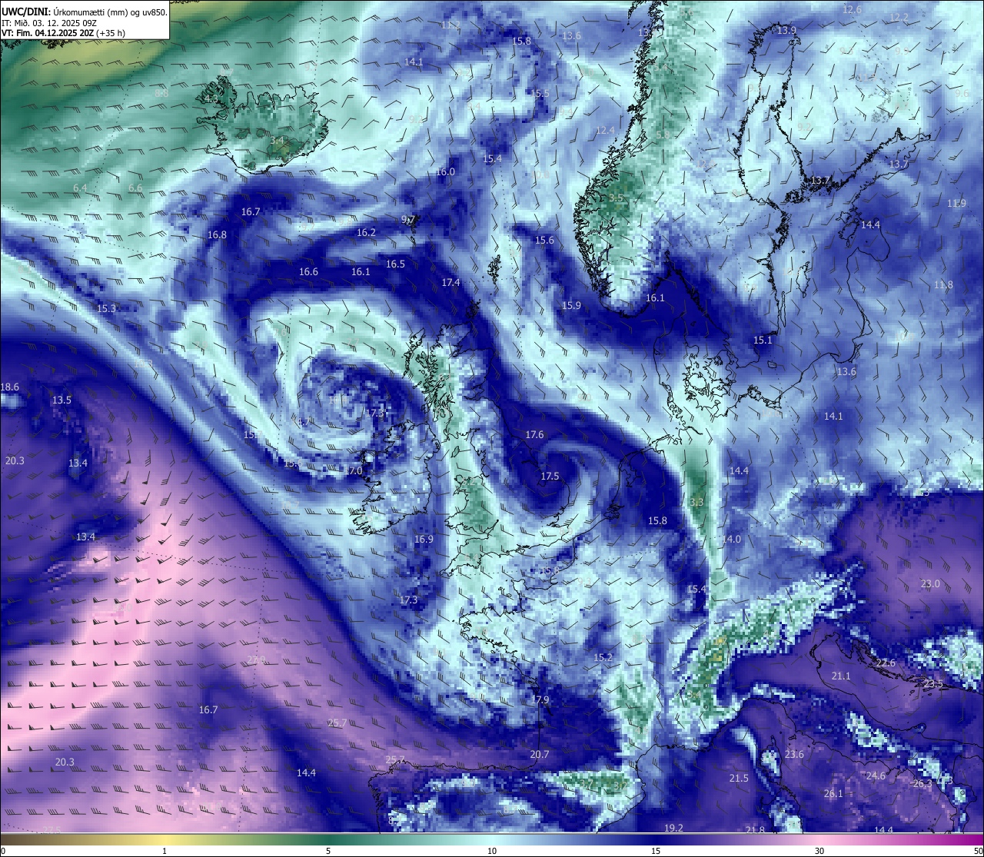Click the "50" tick label on the color scale
Viewport: 984px width, 857px height.
[978, 851]
